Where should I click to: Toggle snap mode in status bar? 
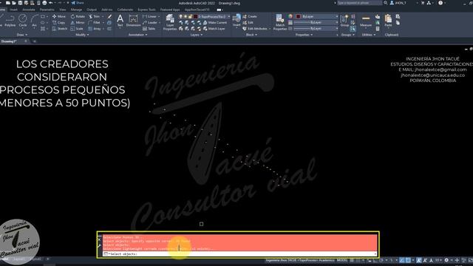pyautogui.click(x=358, y=260)
